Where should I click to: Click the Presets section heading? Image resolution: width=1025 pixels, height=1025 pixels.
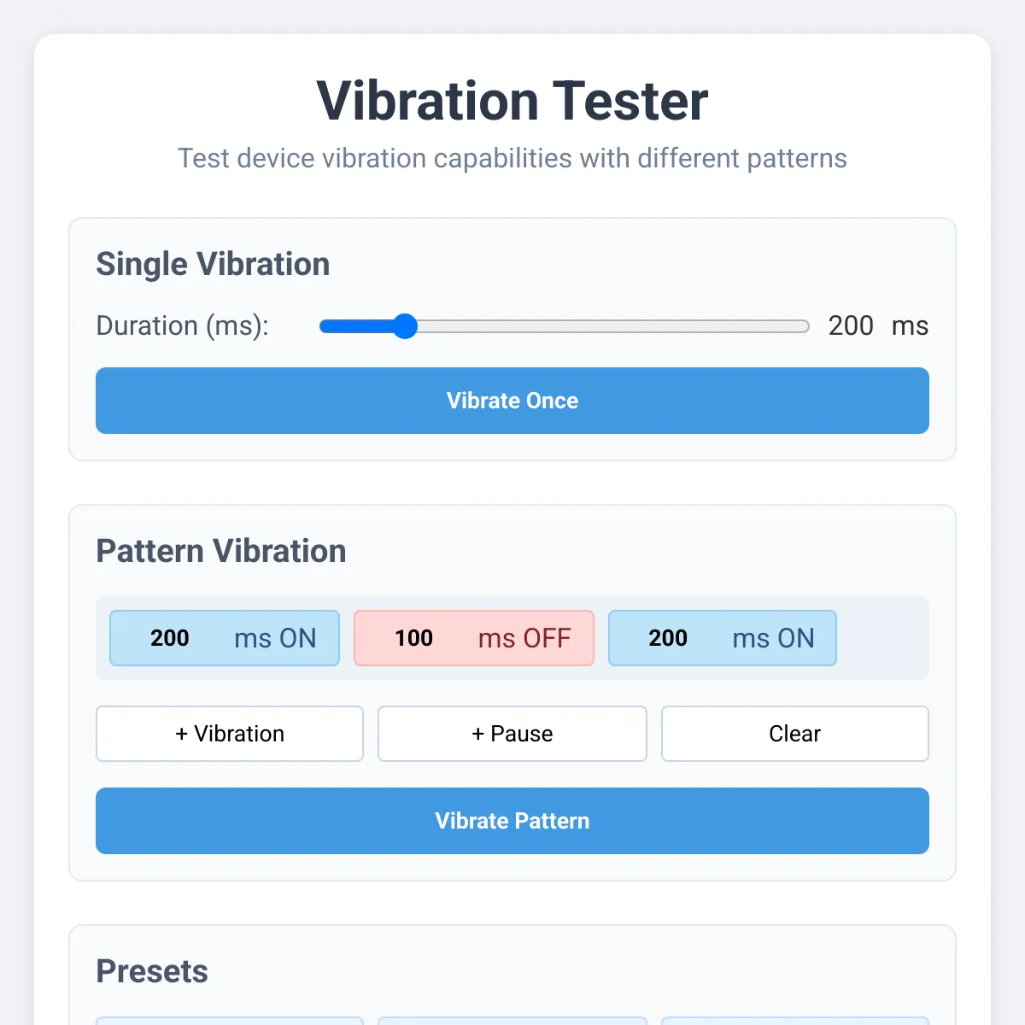click(x=152, y=971)
